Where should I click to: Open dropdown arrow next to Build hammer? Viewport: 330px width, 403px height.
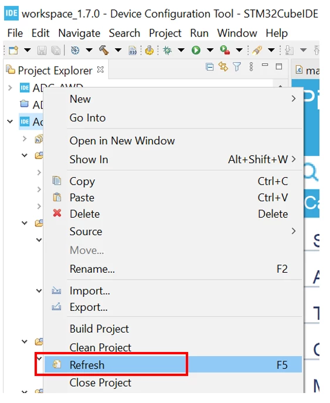click(118, 50)
